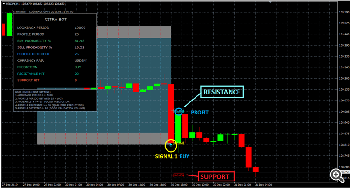
Task: Click the sell probability value 18.52
Action: click(79, 47)
